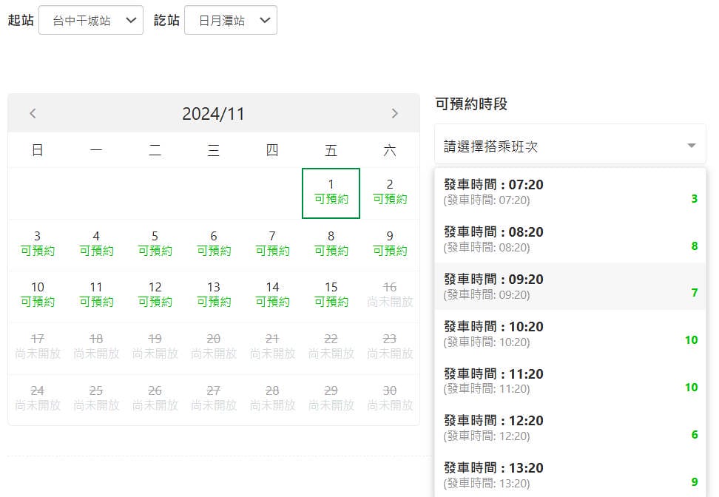
Task: Click disabled date 23 尚未開放
Action: point(390,348)
